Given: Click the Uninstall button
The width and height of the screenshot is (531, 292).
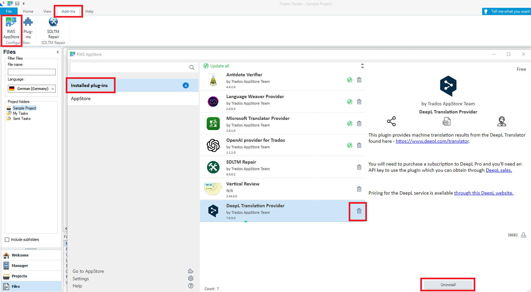Looking at the screenshot, I should (x=448, y=285).
